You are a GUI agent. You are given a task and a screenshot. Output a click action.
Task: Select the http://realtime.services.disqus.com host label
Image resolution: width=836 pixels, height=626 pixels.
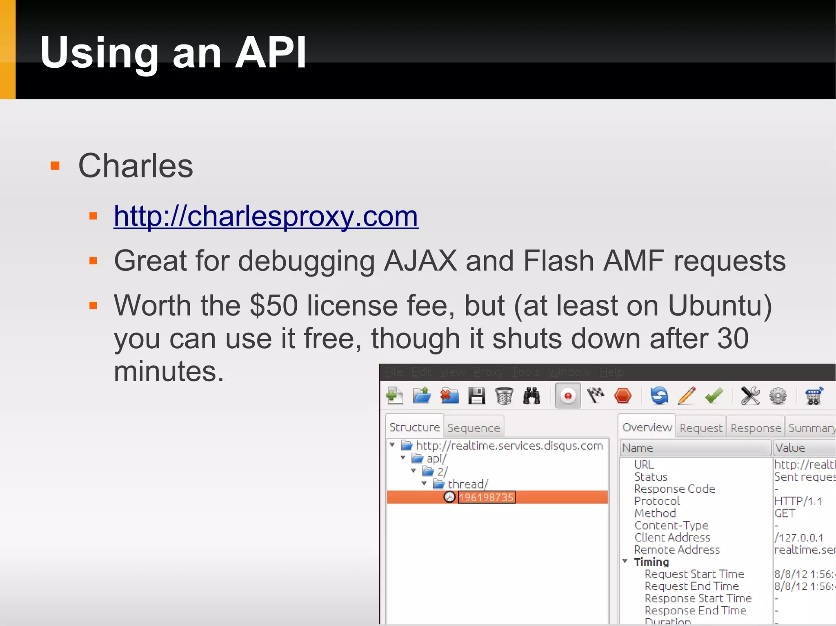coord(509,445)
